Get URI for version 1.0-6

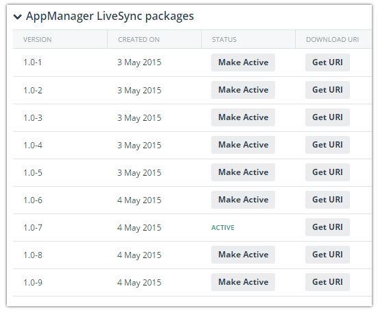click(327, 200)
